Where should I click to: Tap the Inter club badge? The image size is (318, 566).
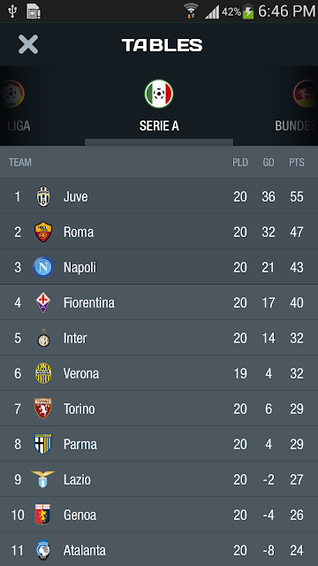coord(43,338)
